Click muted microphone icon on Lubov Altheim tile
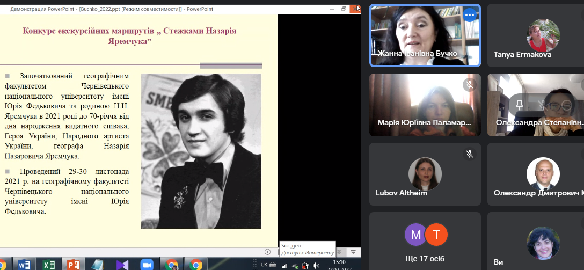Image resolution: width=584 pixels, height=270 pixels. point(470,154)
